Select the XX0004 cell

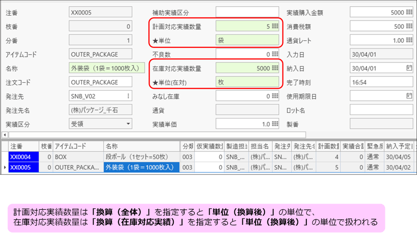click(24, 157)
